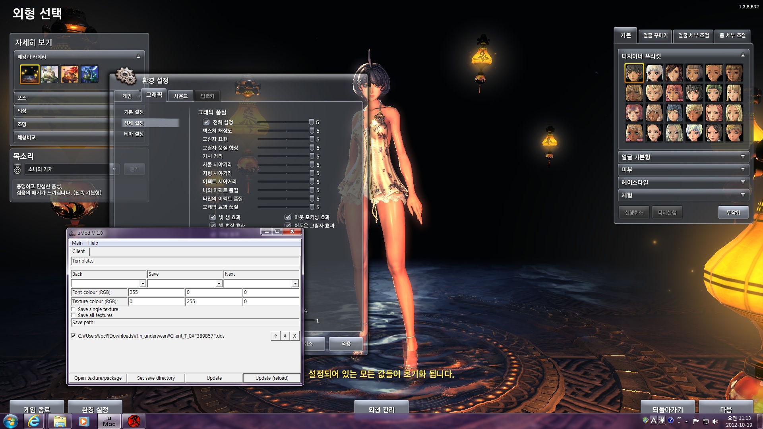Image resolution: width=763 pixels, height=429 pixels.
Task: Open the Help menu in uMod
Action: pos(93,243)
